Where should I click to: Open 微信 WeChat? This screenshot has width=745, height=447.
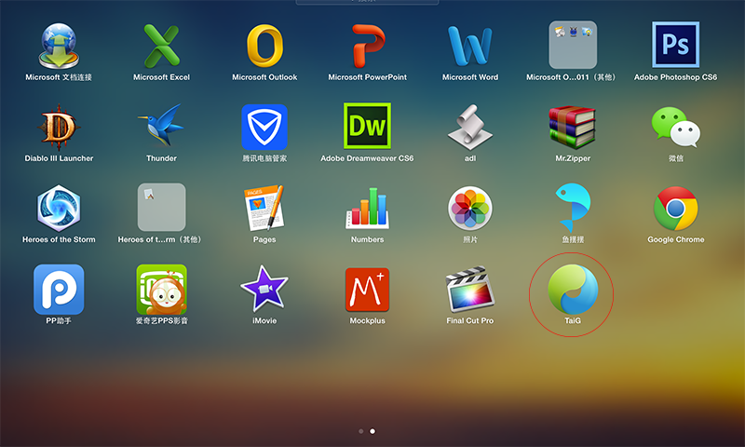[676, 127]
